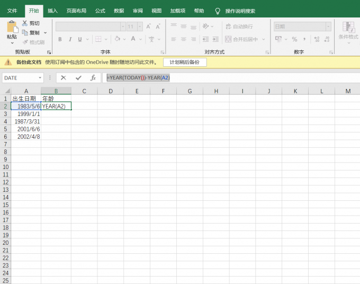Click the Conditional Formatting icon
The image size is (360, 284).
tap(348, 28)
